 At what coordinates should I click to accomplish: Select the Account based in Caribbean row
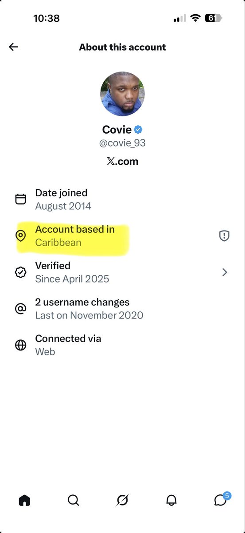[122, 236]
